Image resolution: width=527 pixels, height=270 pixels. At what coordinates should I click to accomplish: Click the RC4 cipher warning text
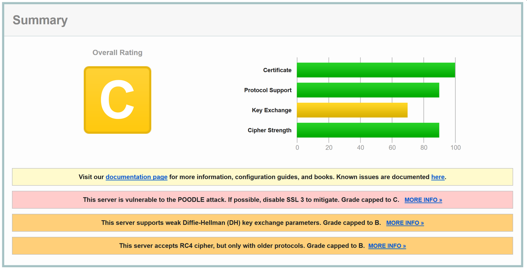point(242,246)
